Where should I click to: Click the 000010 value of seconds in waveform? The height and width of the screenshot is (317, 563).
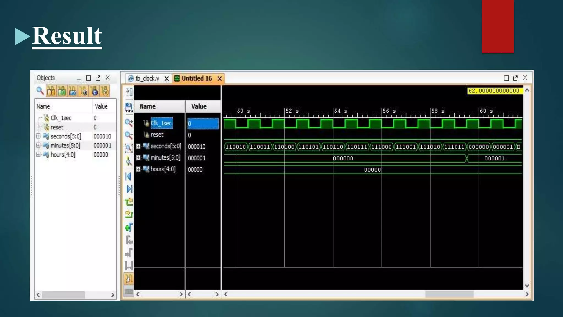point(197,147)
